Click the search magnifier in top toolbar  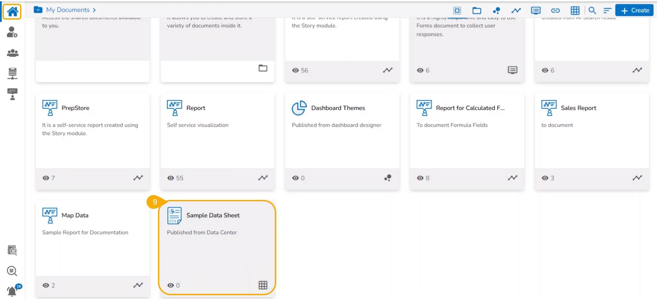[x=592, y=10]
